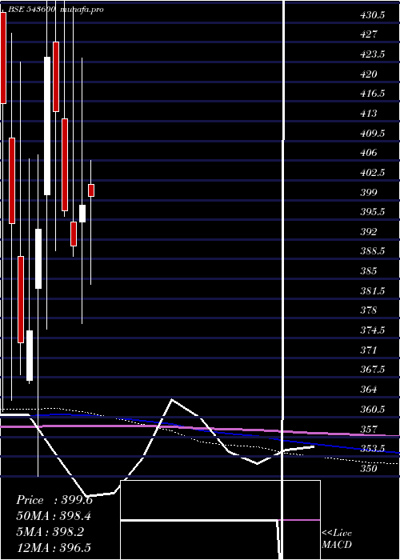Click the 378 price axis label

(x=368, y=310)
